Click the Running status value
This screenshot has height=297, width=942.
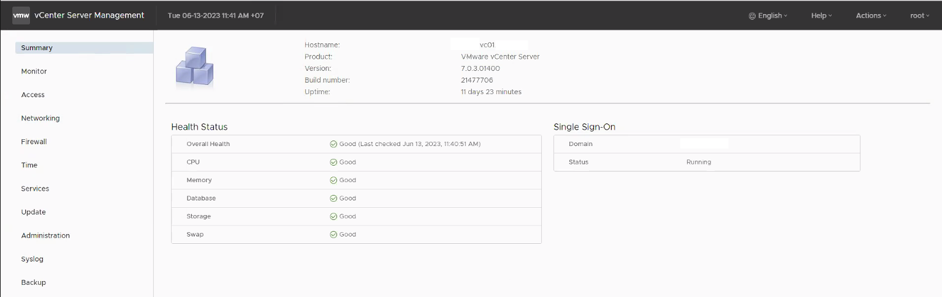click(x=699, y=163)
